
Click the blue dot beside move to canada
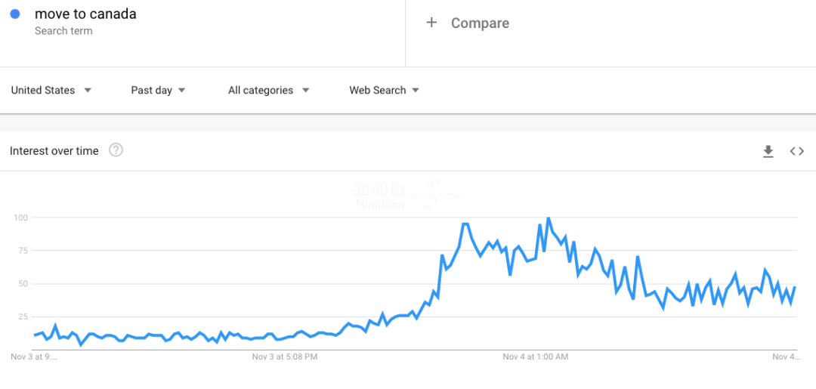pos(15,14)
